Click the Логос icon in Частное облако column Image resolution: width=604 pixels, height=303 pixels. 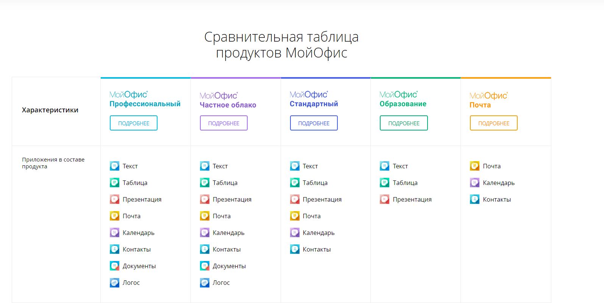click(204, 282)
